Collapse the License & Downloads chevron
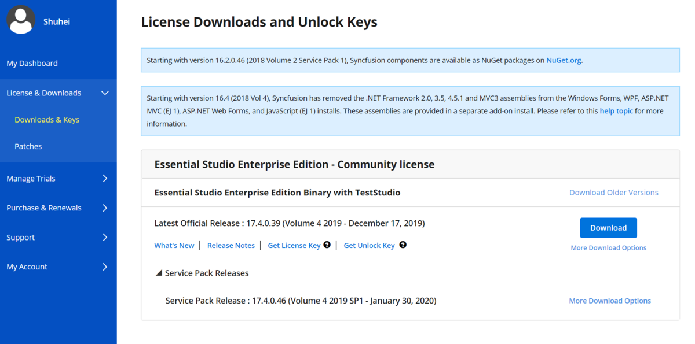 tap(105, 93)
